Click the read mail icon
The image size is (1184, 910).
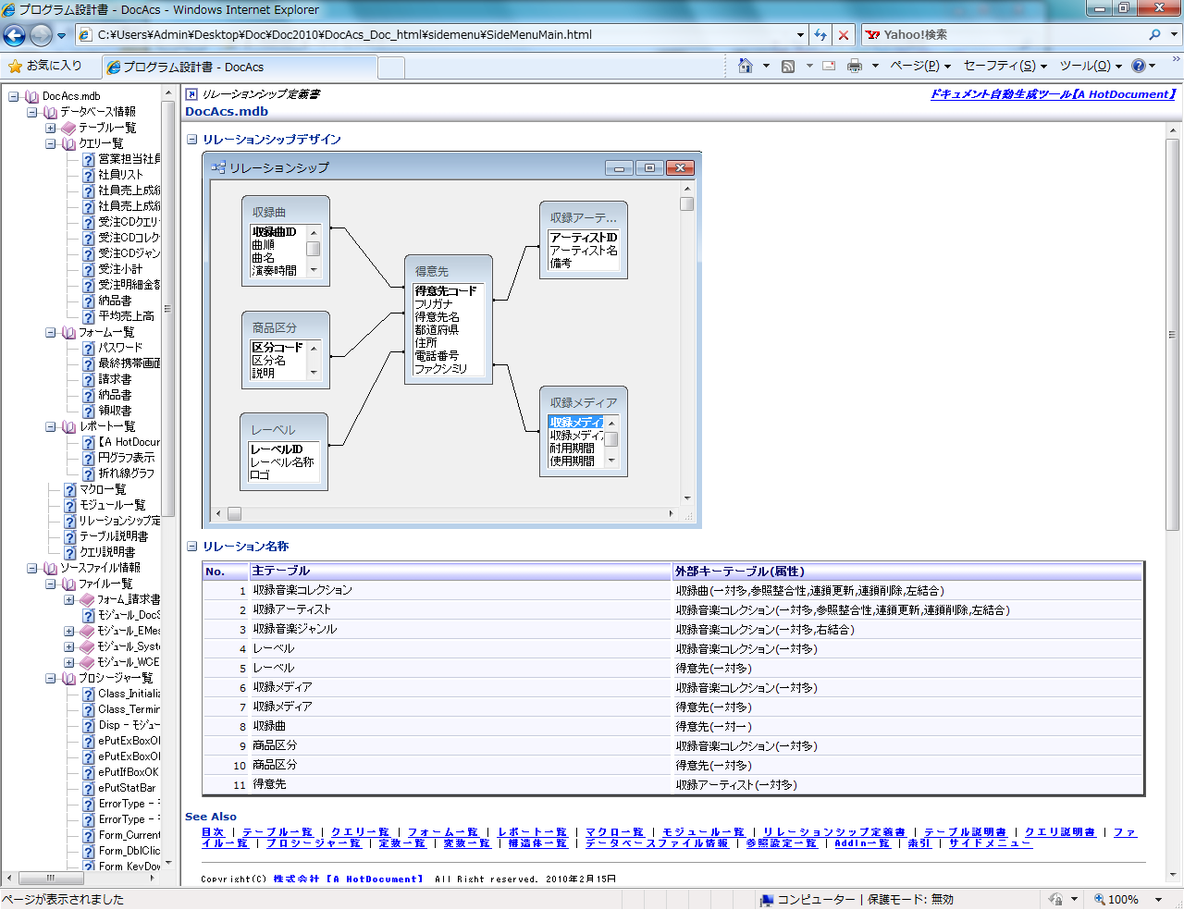(829, 66)
